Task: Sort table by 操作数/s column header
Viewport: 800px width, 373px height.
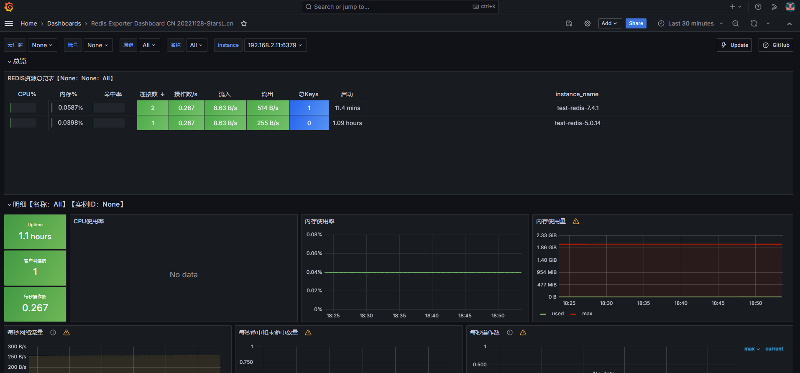Action: [186, 94]
